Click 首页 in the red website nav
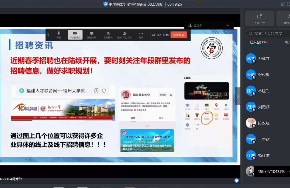This screenshot has width=290, height=188. click(35, 118)
